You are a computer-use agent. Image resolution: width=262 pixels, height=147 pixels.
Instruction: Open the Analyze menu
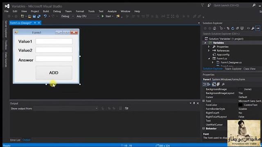click(112, 11)
